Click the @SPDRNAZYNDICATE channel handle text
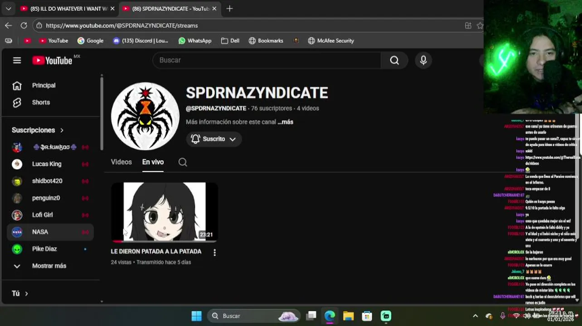The image size is (582, 326). pyautogui.click(x=216, y=108)
